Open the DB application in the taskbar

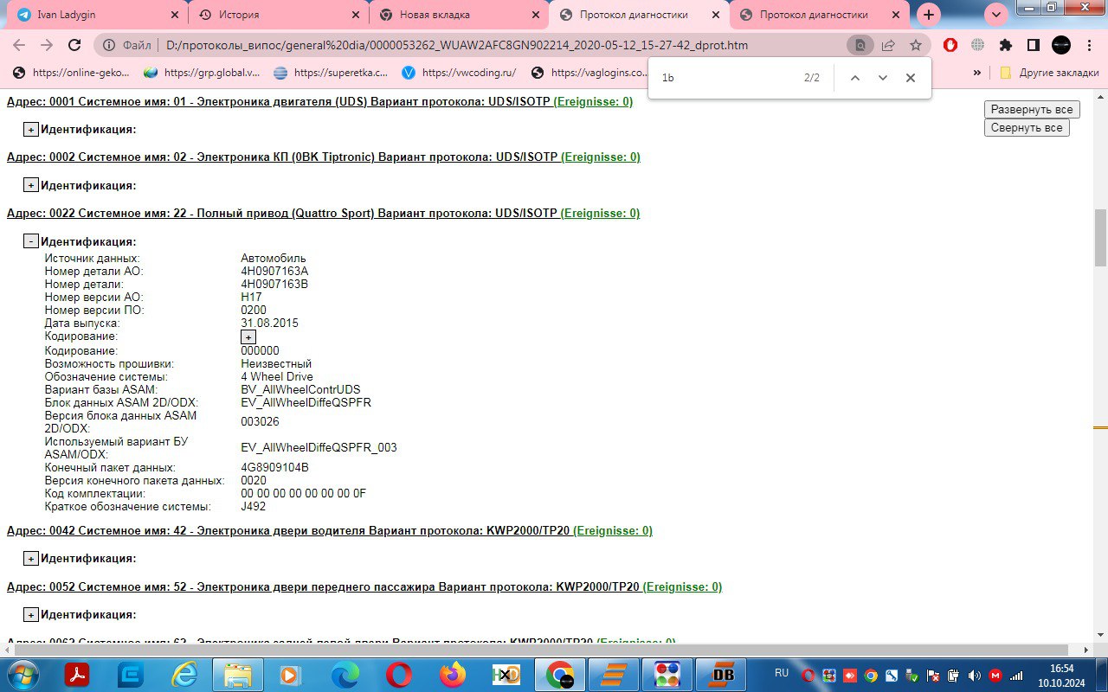(722, 674)
